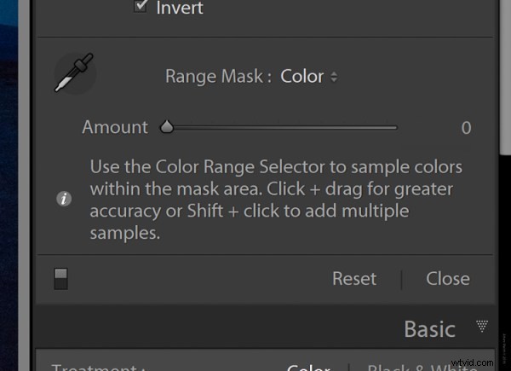Click the Amount label
Screen dimensions: 511x371
(115, 127)
